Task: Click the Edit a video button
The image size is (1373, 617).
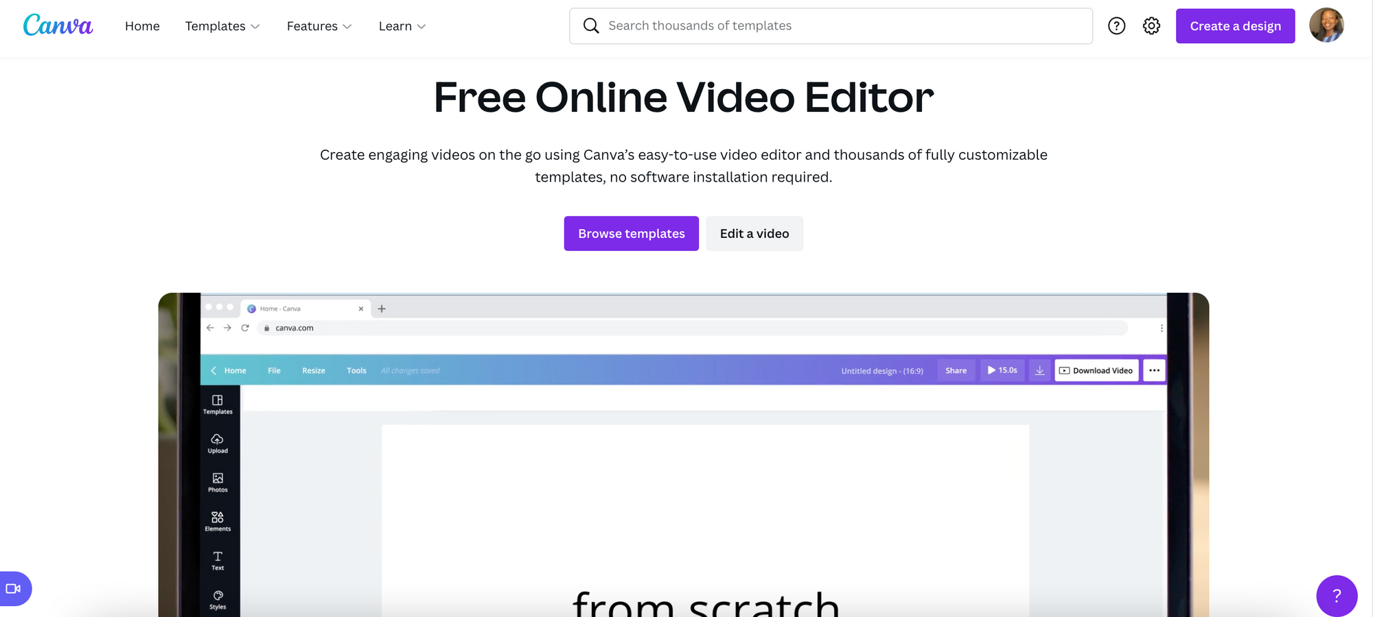Action: (754, 234)
